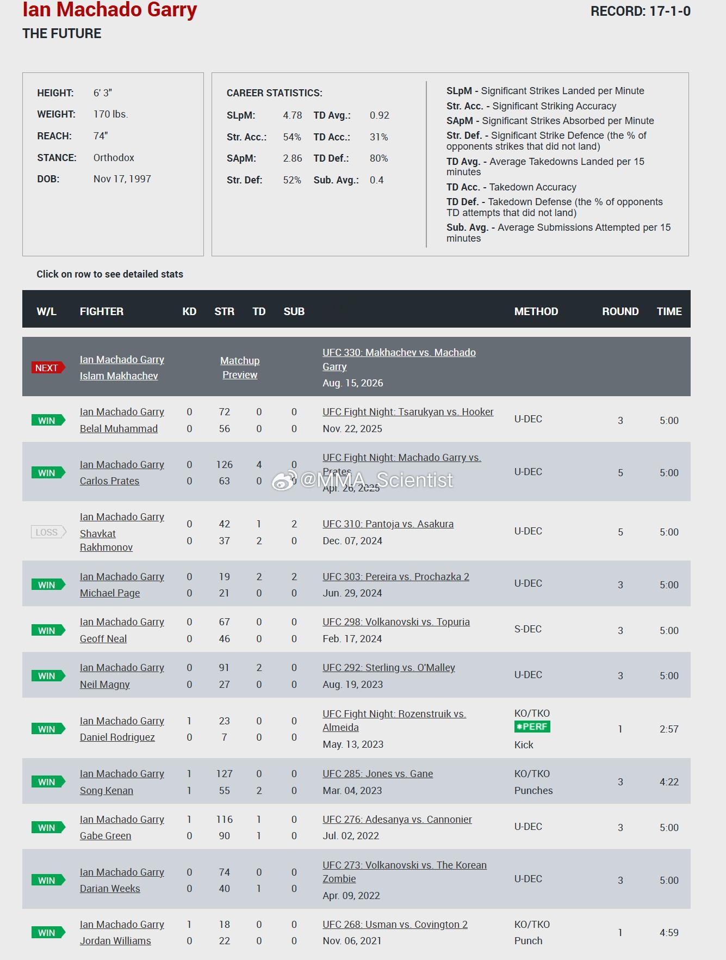Click the WIN badge beside Michael Page

click(x=48, y=584)
